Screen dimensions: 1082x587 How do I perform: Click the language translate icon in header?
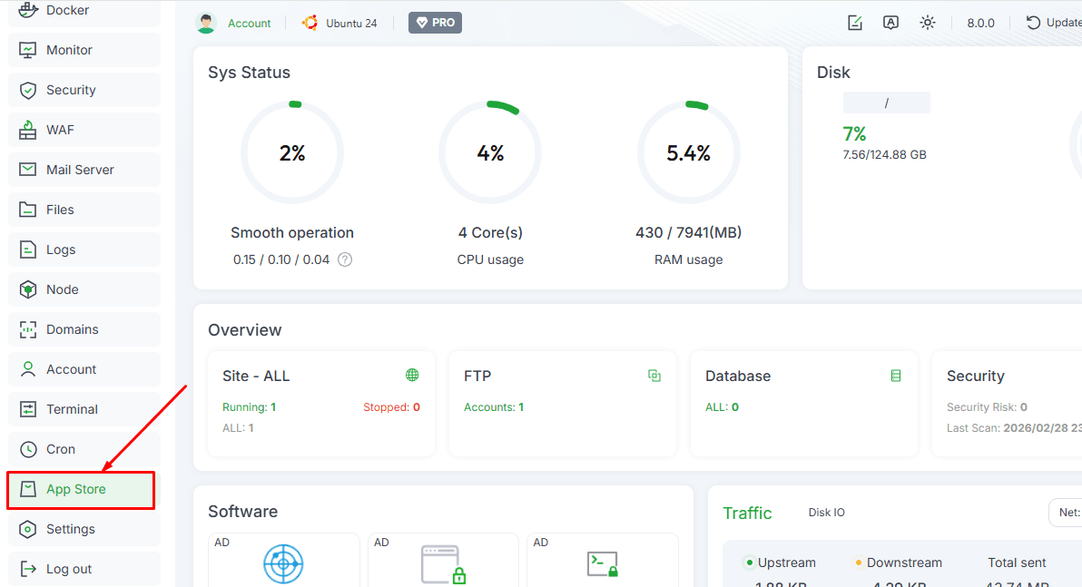coord(890,23)
